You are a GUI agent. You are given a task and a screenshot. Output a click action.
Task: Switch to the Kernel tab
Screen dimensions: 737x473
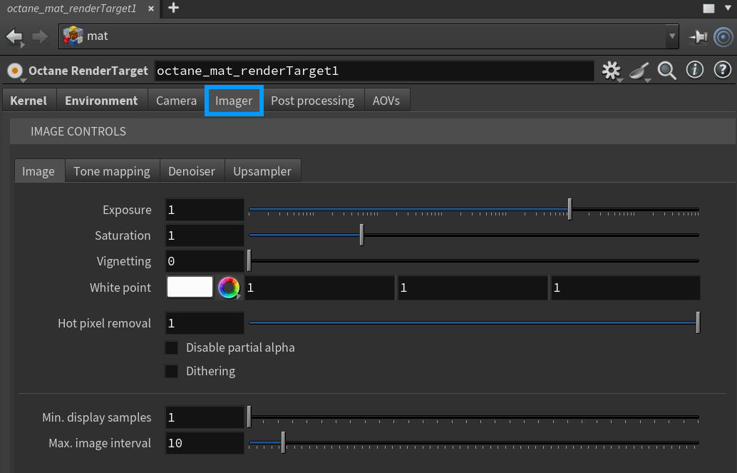(x=29, y=101)
